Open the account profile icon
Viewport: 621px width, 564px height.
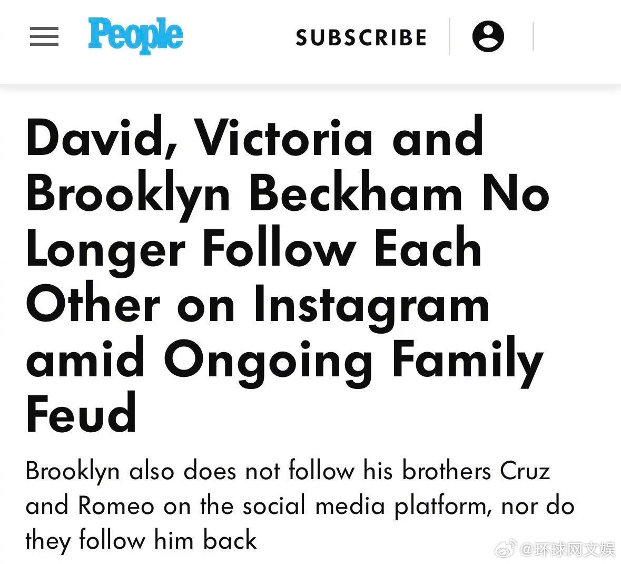coord(488,37)
